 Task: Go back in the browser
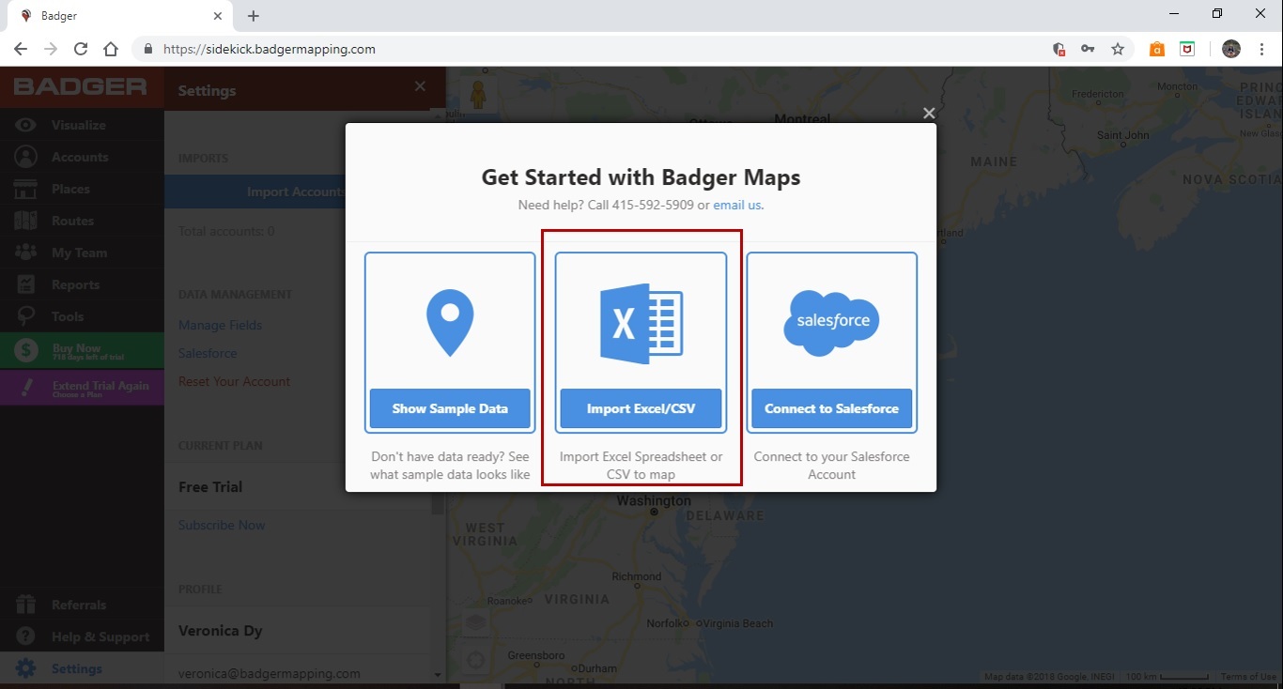(x=21, y=49)
